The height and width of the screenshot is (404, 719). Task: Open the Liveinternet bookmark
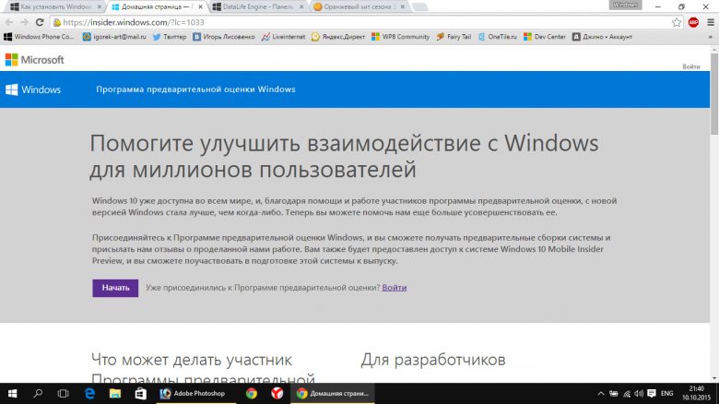[x=283, y=37]
